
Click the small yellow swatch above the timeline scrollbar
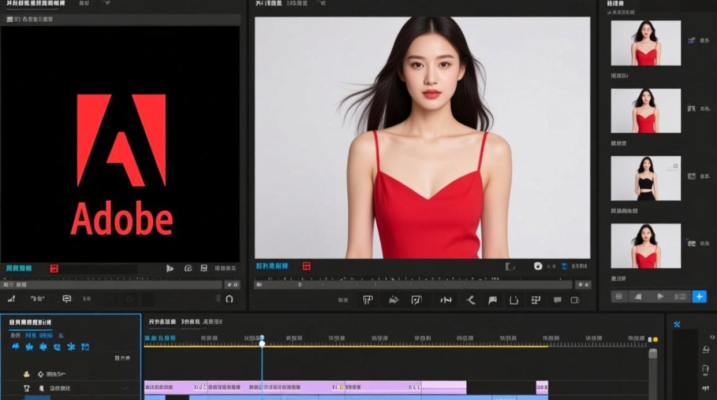click(656, 339)
